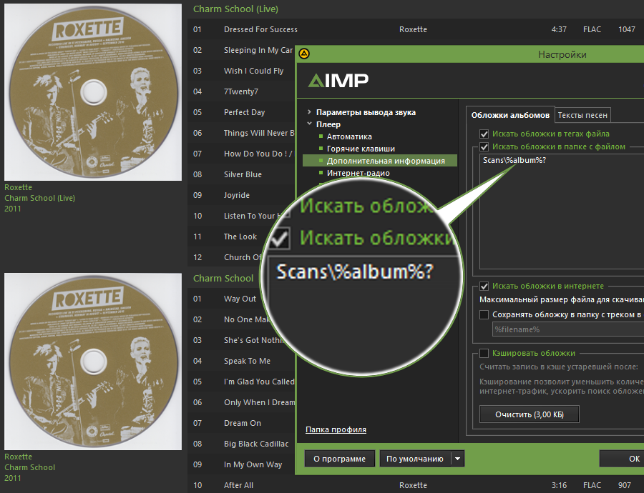
Task: Select track 'Silver Blue'
Action: click(x=243, y=174)
